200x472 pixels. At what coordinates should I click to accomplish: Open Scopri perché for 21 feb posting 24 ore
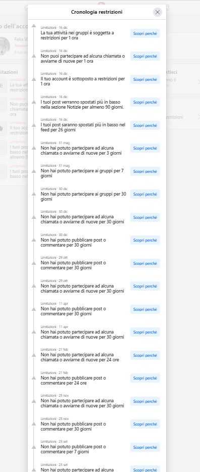pyautogui.click(x=145, y=378)
